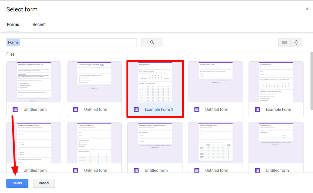Select the event registration form thumbnail
Viewport: 313px width, 193px height.
pyautogui.click(x=155, y=142)
